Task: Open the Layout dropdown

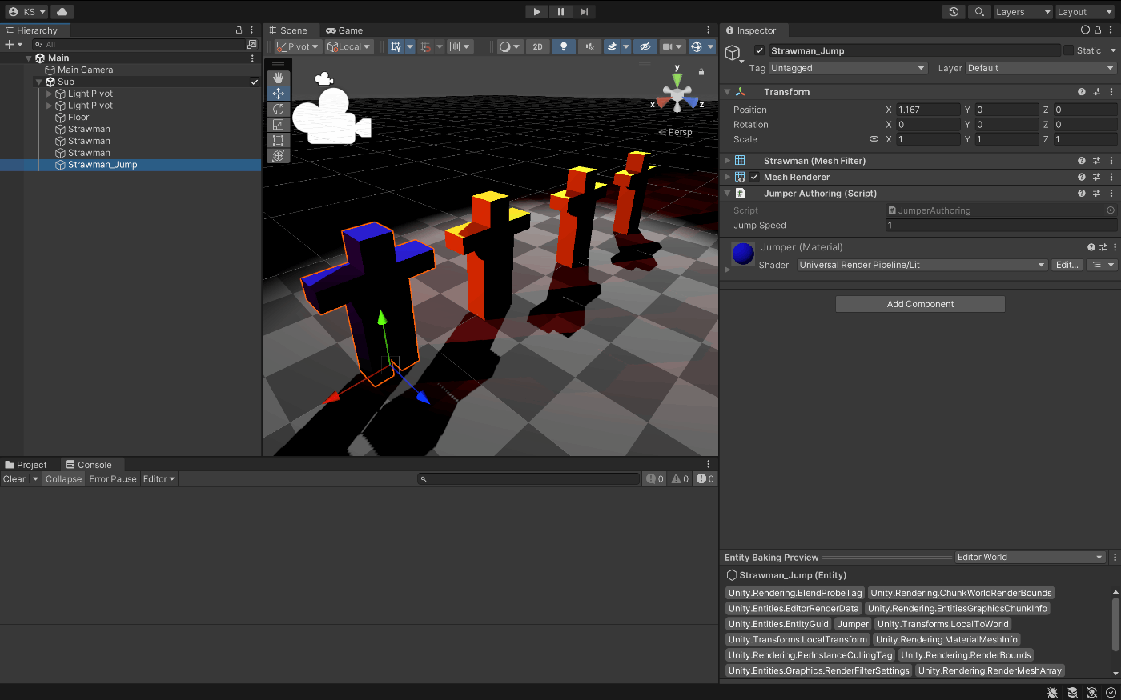Action: (x=1085, y=12)
